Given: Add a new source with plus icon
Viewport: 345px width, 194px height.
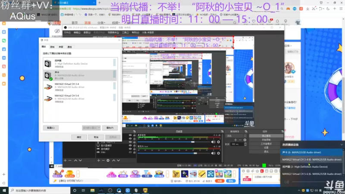Looking at the screenshot, I should (x=99, y=160).
